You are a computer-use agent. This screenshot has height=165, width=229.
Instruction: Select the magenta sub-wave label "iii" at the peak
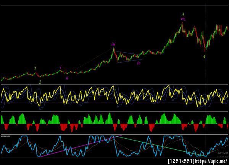pos(113,44)
